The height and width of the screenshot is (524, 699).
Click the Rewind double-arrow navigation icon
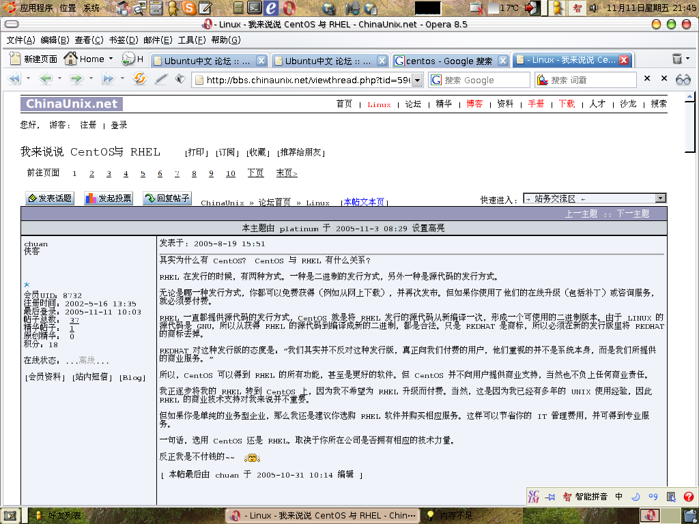(14, 79)
